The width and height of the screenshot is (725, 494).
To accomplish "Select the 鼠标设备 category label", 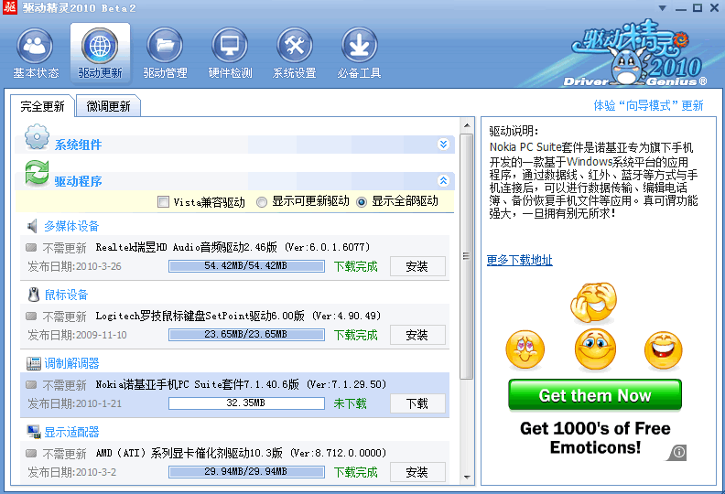I will pos(66,295).
